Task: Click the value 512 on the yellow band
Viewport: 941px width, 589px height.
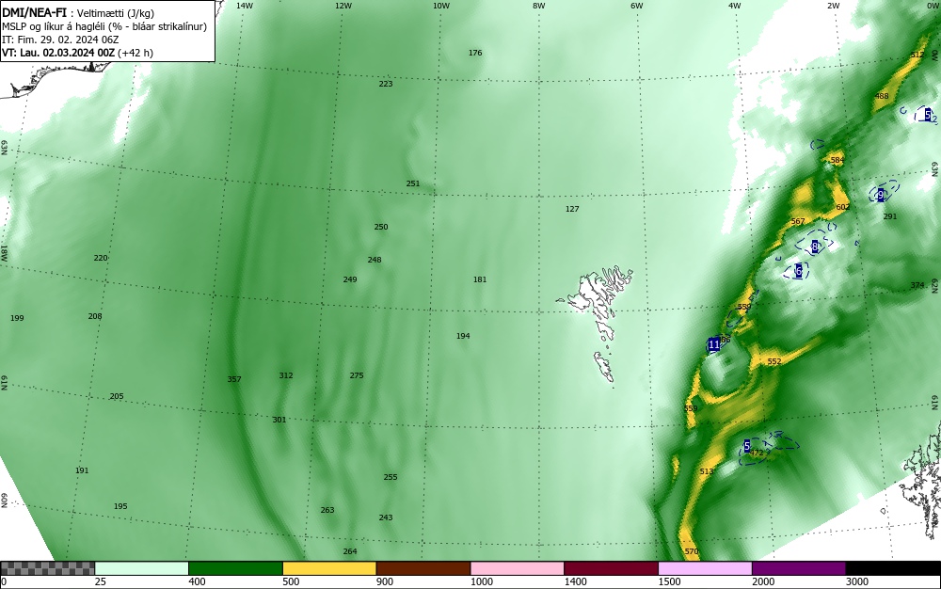Action: click(x=917, y=55)
